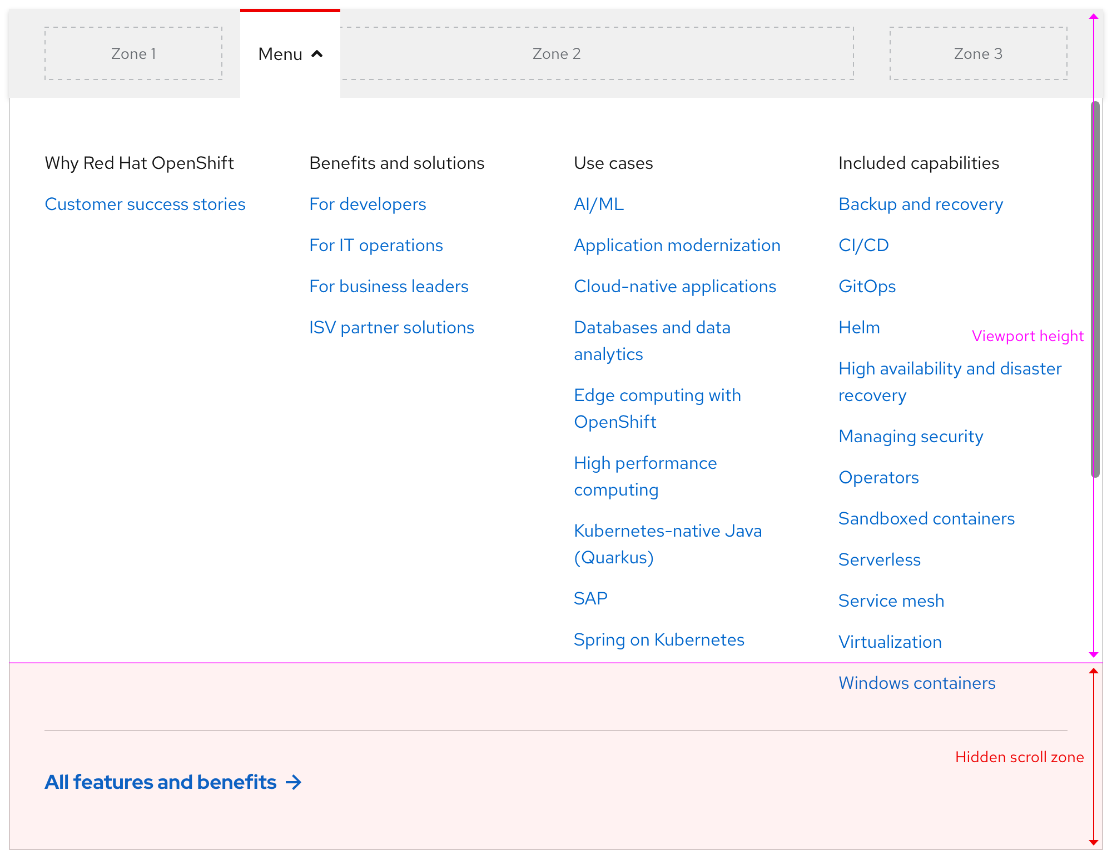Open Customer success stories link
Image resolution: width=1112 pixels, height=850 pixels.
tap(145, 204)
